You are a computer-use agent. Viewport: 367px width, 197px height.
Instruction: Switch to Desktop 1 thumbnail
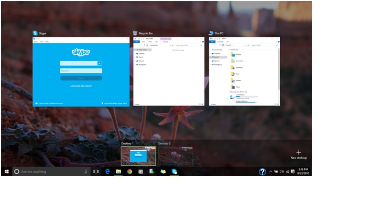[x=138, y=156]
